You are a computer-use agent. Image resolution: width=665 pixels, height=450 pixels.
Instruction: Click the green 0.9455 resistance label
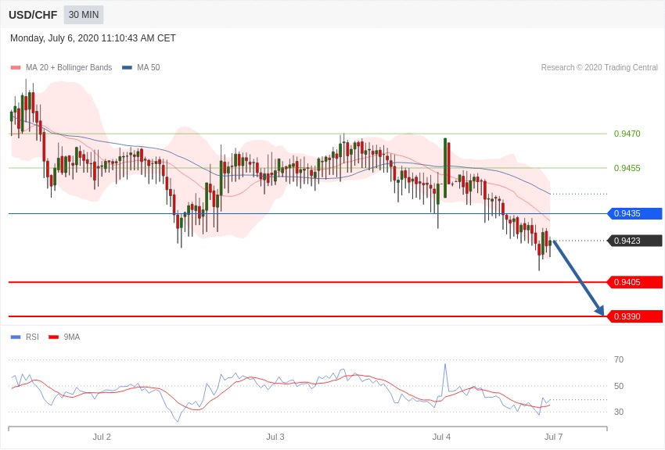627,168
